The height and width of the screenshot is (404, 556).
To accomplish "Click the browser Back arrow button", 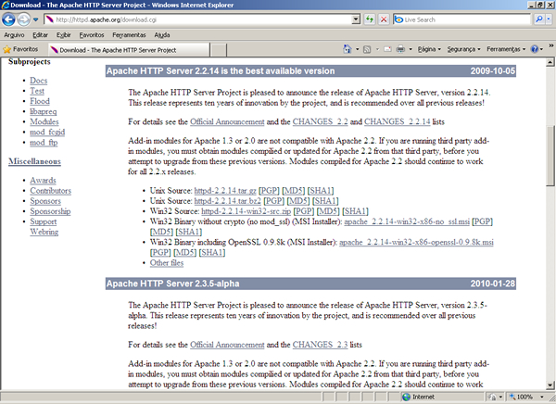I will coord(8,19).
